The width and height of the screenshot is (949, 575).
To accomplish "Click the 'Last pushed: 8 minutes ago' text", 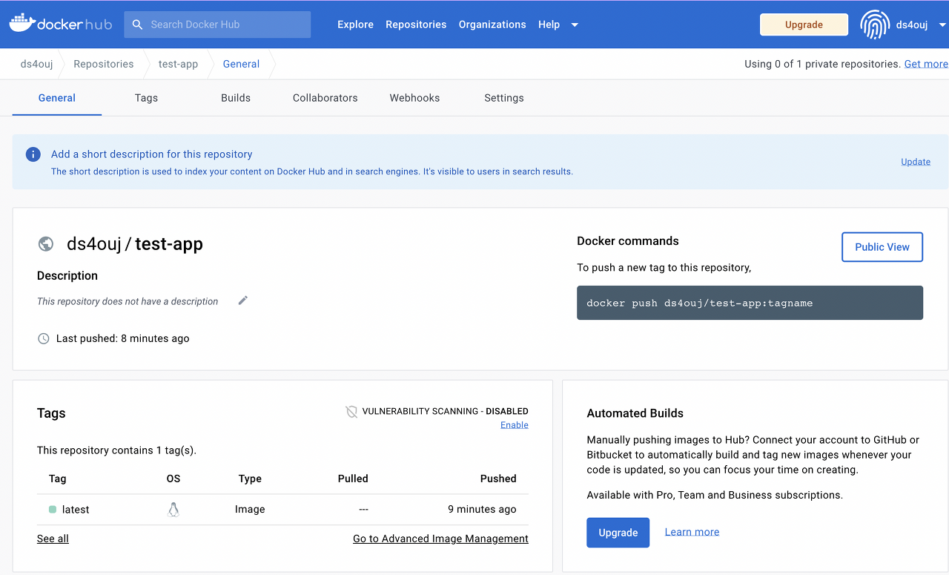I will point(123,338).
